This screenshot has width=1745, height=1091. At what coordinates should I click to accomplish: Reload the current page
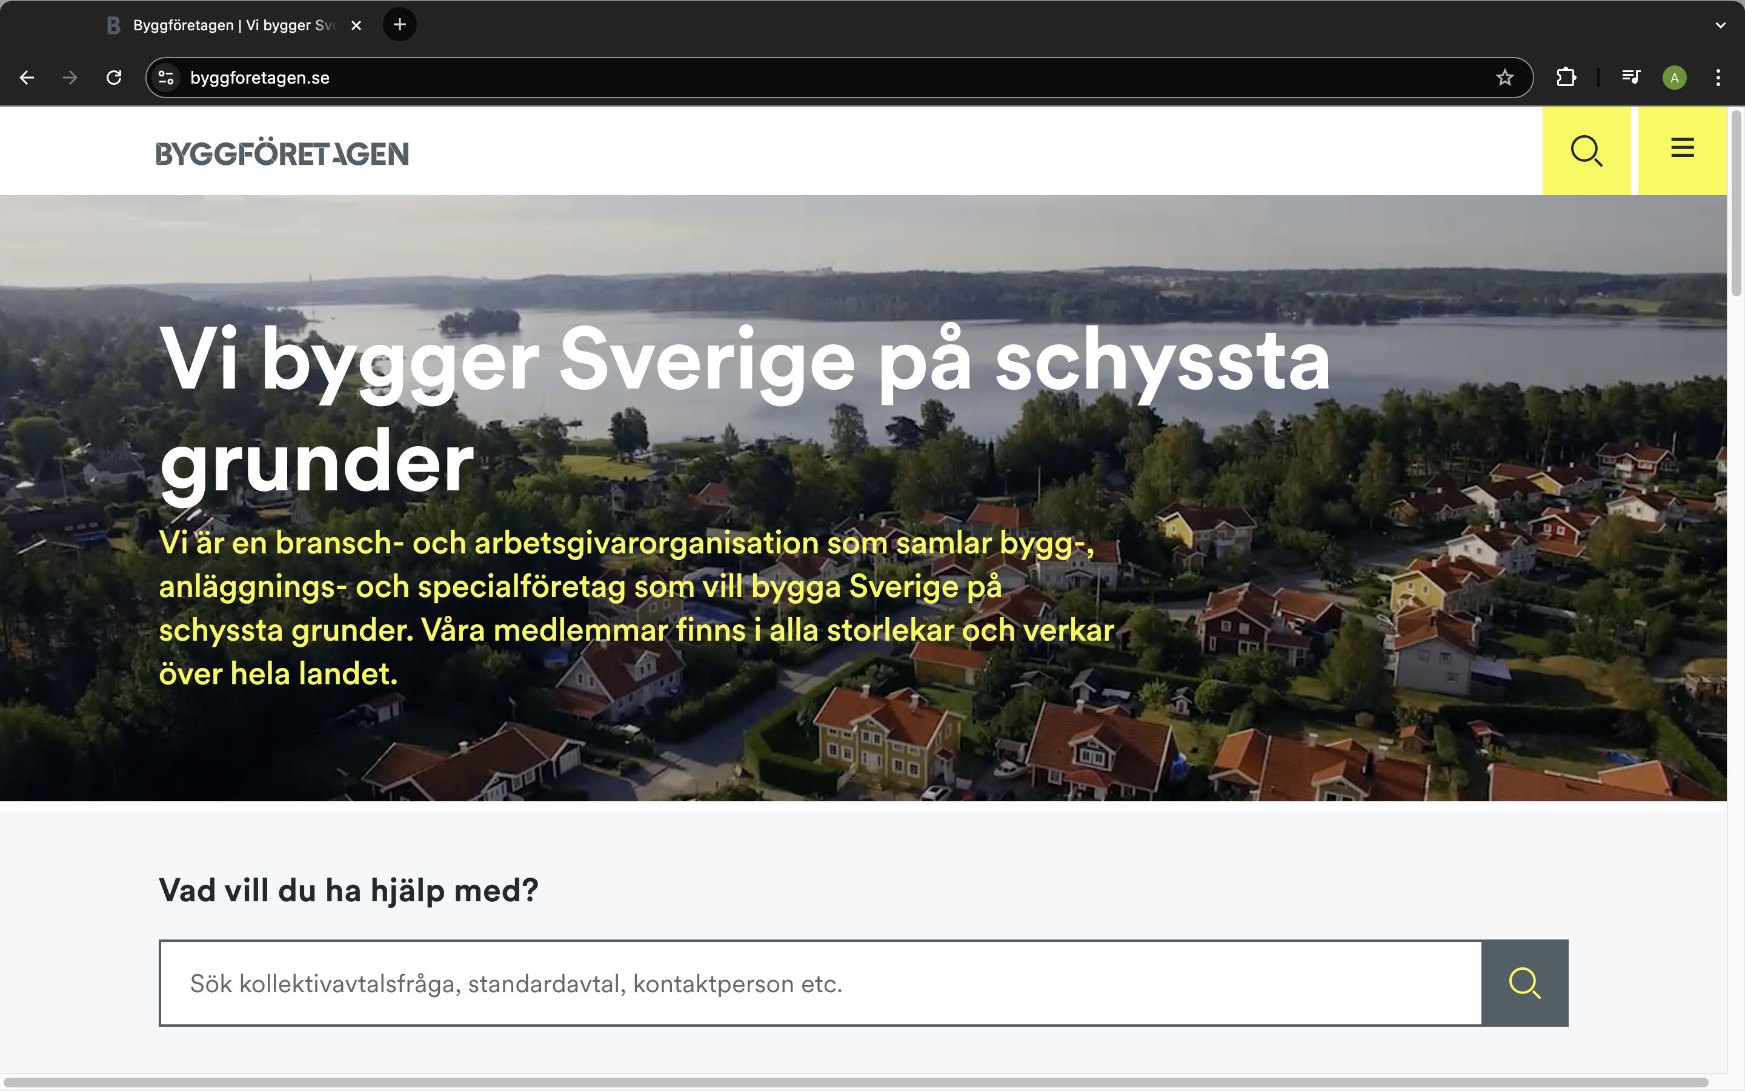pyautogui.click(x=114, y=77)
